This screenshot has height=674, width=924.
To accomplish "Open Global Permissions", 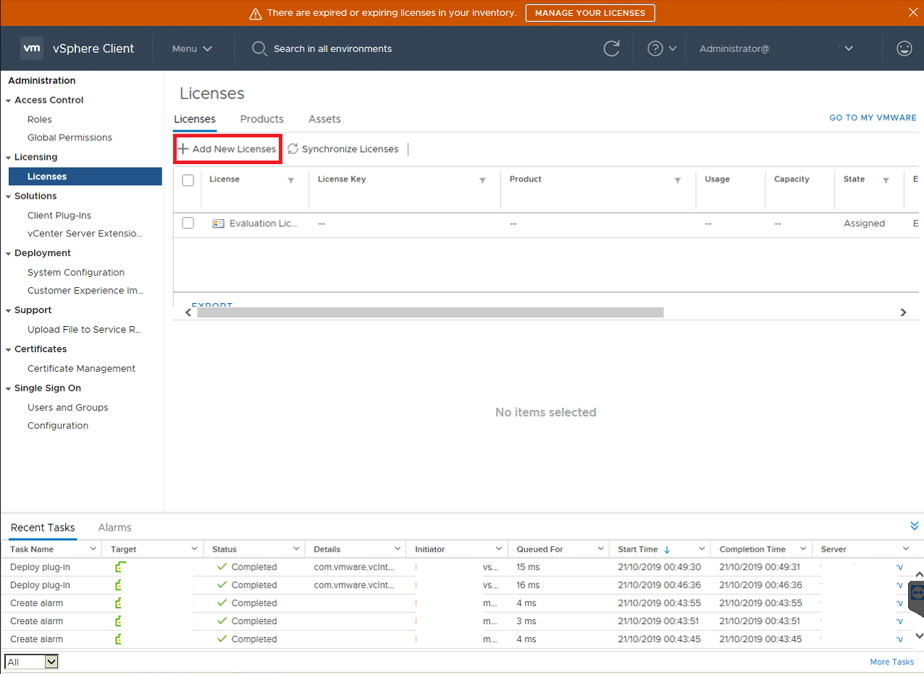I will [70, 137].
